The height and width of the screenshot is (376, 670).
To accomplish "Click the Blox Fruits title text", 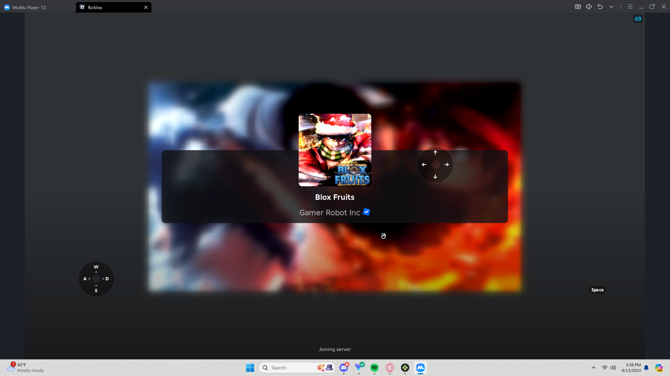I will (335, 197).
